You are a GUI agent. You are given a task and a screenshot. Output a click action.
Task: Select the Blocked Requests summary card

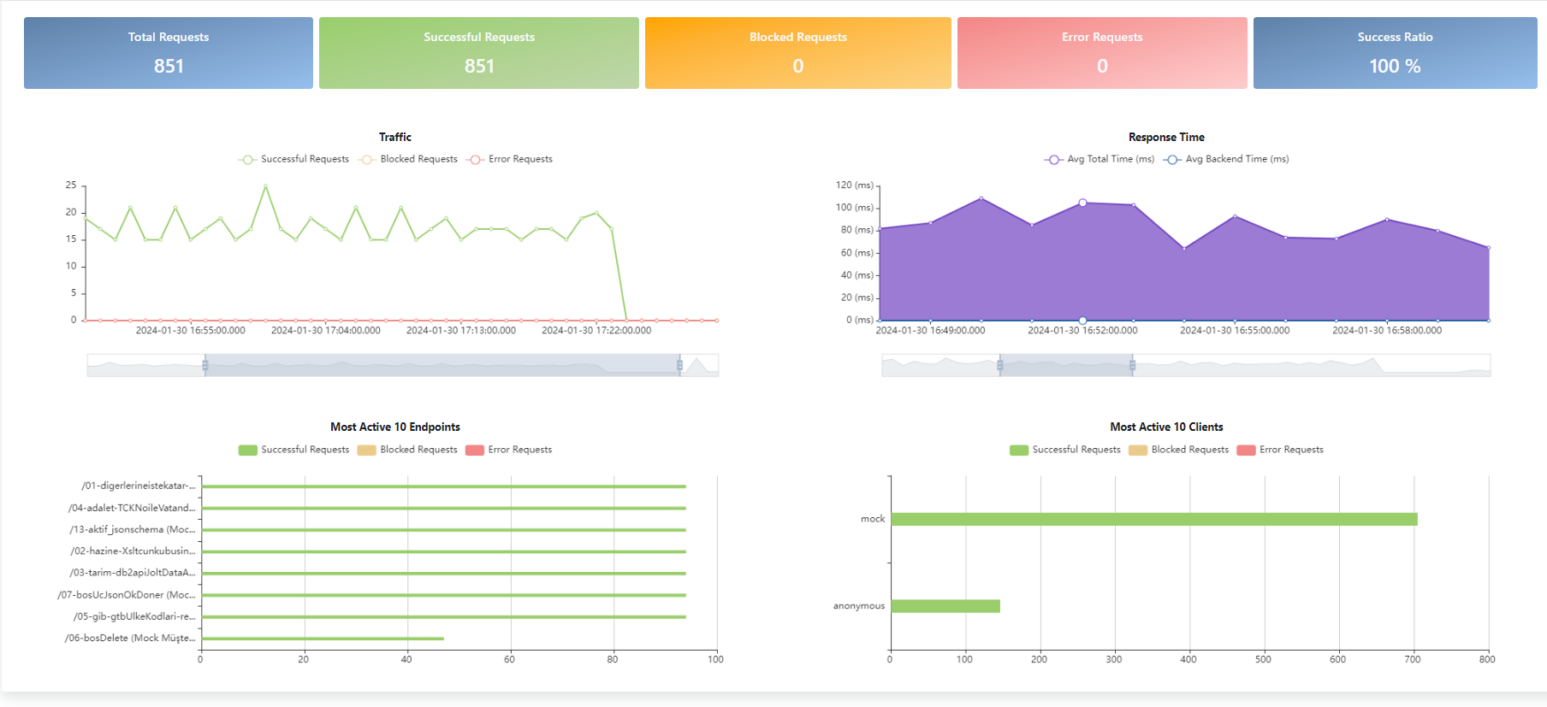coord(797,53)
